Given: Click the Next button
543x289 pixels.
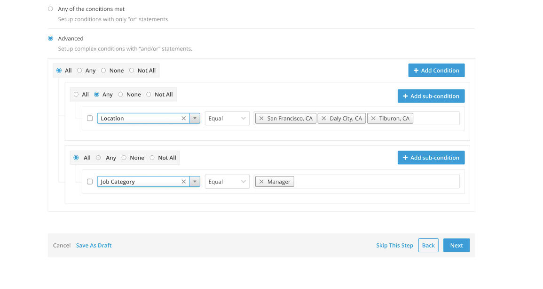Looking at the screenshot, I should (456, 245).
